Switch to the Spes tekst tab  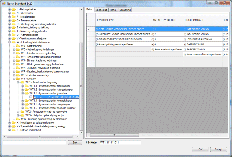(x=101, y=10)
